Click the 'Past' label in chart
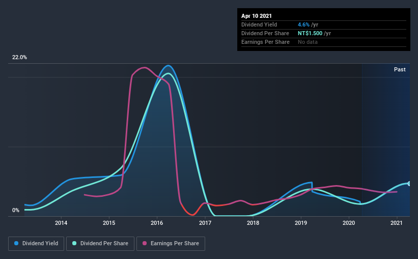 point(400,69)
